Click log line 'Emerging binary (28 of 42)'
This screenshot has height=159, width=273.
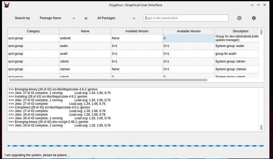pos(53,89)
